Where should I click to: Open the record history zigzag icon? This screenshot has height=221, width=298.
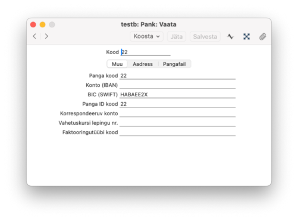coord(230,36)
